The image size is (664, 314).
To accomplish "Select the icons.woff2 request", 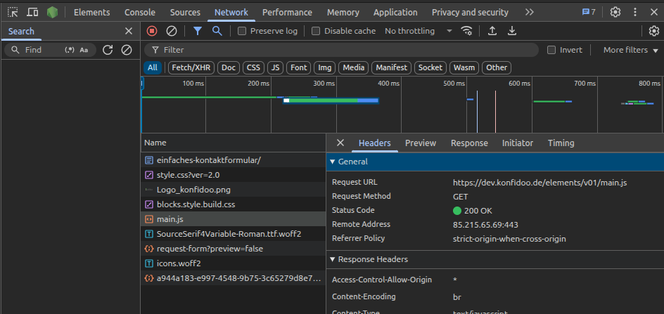I will (x=233, y=263).
